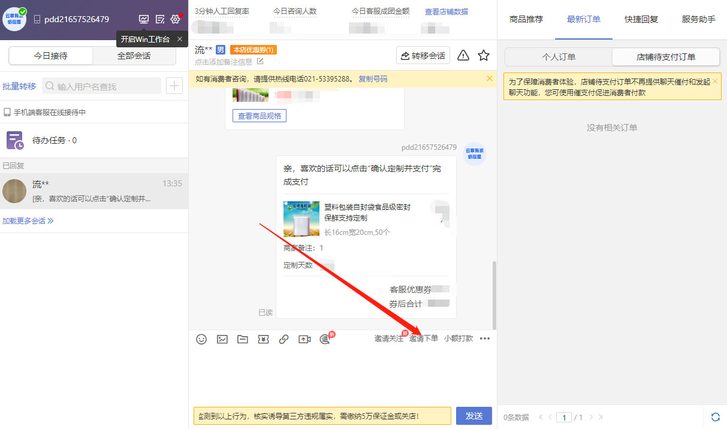Screen dimensions: 727x429
Task: Click the warning triangle icon near 转移会话
Action: click(x=463, y=55)
